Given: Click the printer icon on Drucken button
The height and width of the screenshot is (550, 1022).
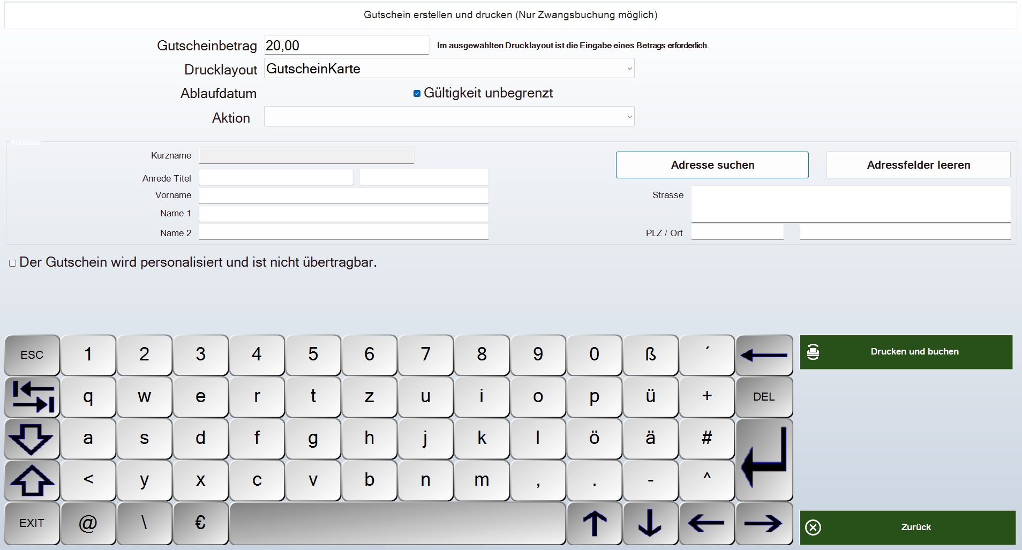Looking at the screenshot, I should (x=813, y=352).
